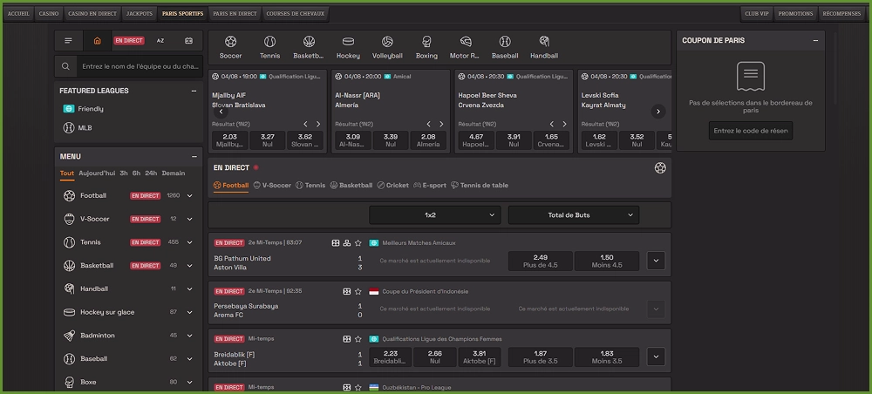Image resolution: width=872 pixels, height=394 pixels.
Task: Pick Plus de 4.5 at 2.49
Action: 541,262
